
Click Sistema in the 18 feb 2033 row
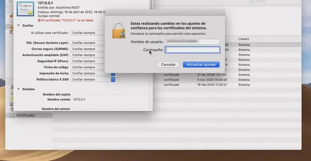click(x=244, y=85)
